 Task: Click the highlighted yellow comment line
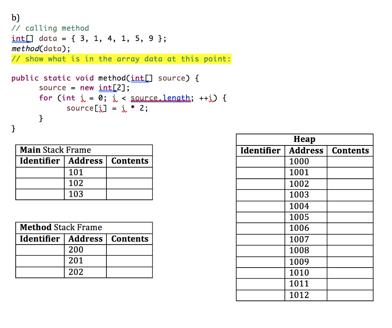pos(121,59)
